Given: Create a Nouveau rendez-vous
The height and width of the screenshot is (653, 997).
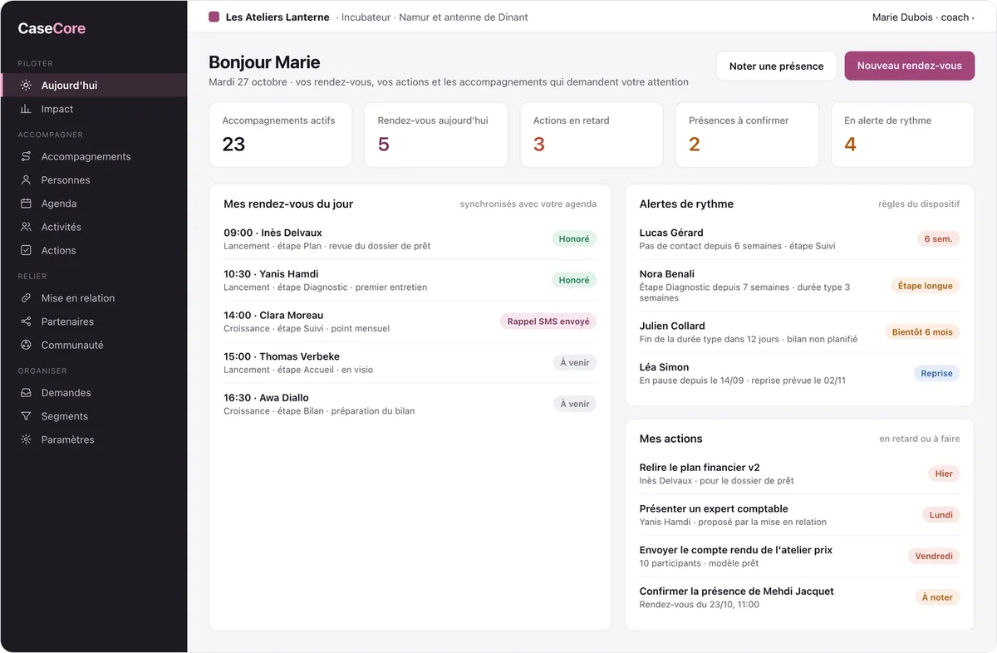Looking at the screenshot, I should [x=910, y=66].
